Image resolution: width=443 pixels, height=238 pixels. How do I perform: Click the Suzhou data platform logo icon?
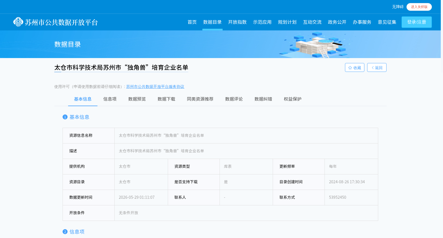click(18, 22)
